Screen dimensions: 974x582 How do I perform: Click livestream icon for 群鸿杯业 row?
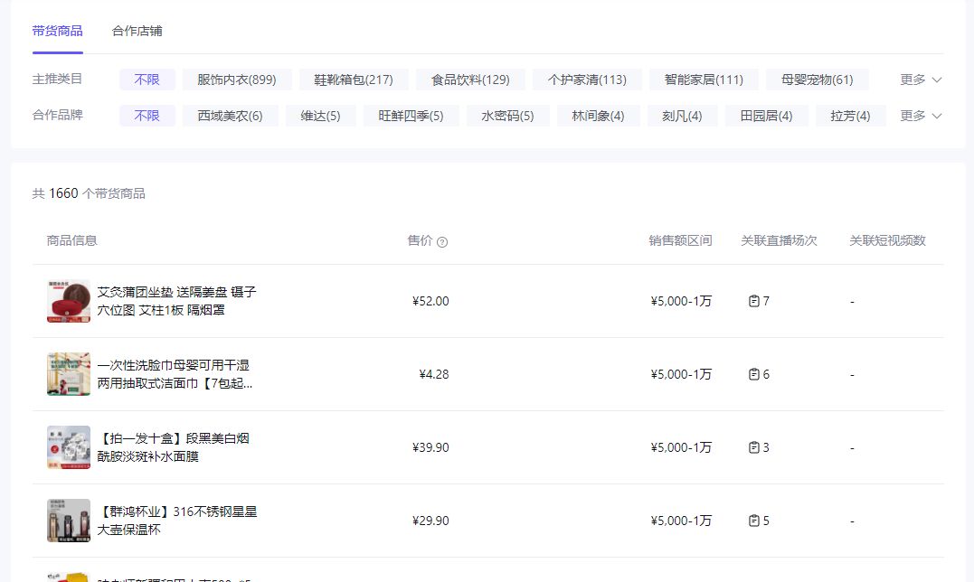point(753,521)
